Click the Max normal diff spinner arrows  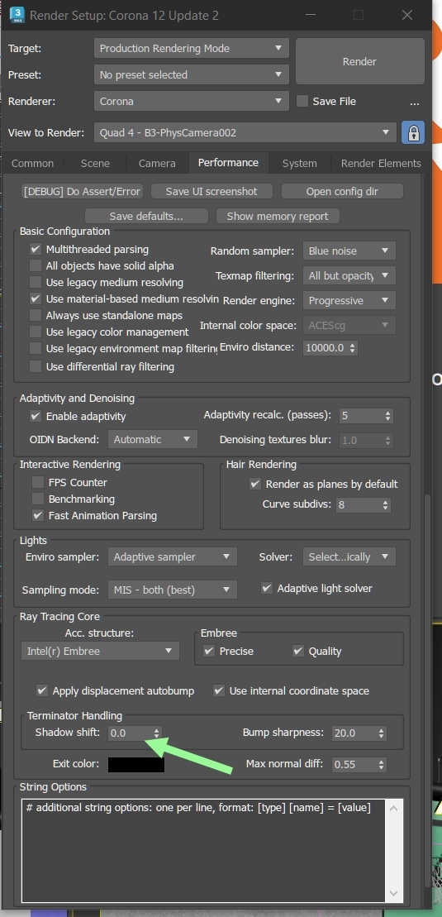pyautogui.click(x=382, y=764)
